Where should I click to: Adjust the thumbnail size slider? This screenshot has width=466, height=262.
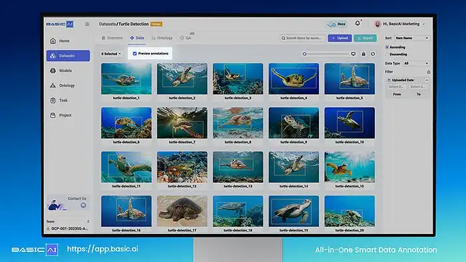[x=326, y=54]
